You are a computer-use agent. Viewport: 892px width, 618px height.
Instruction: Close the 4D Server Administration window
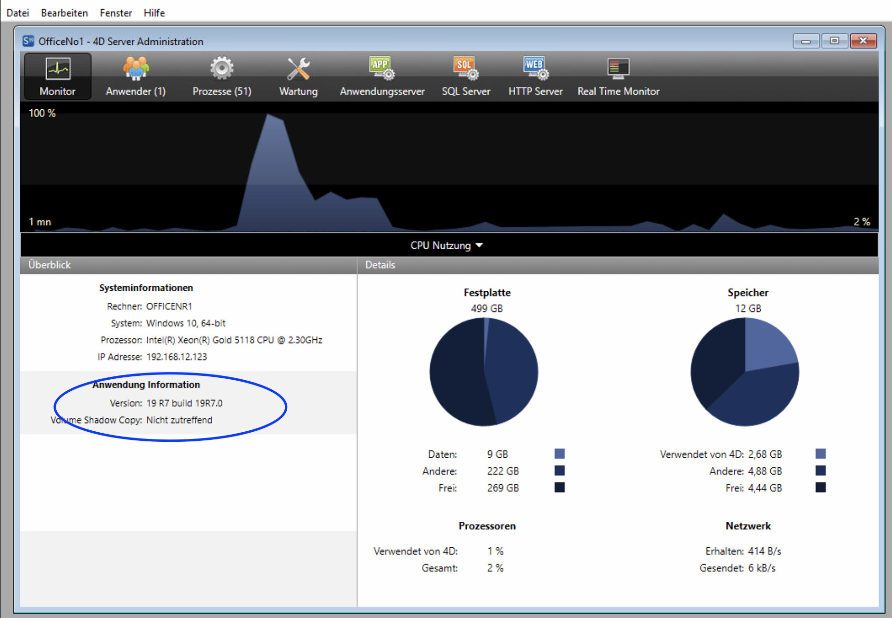click(863, 41)
